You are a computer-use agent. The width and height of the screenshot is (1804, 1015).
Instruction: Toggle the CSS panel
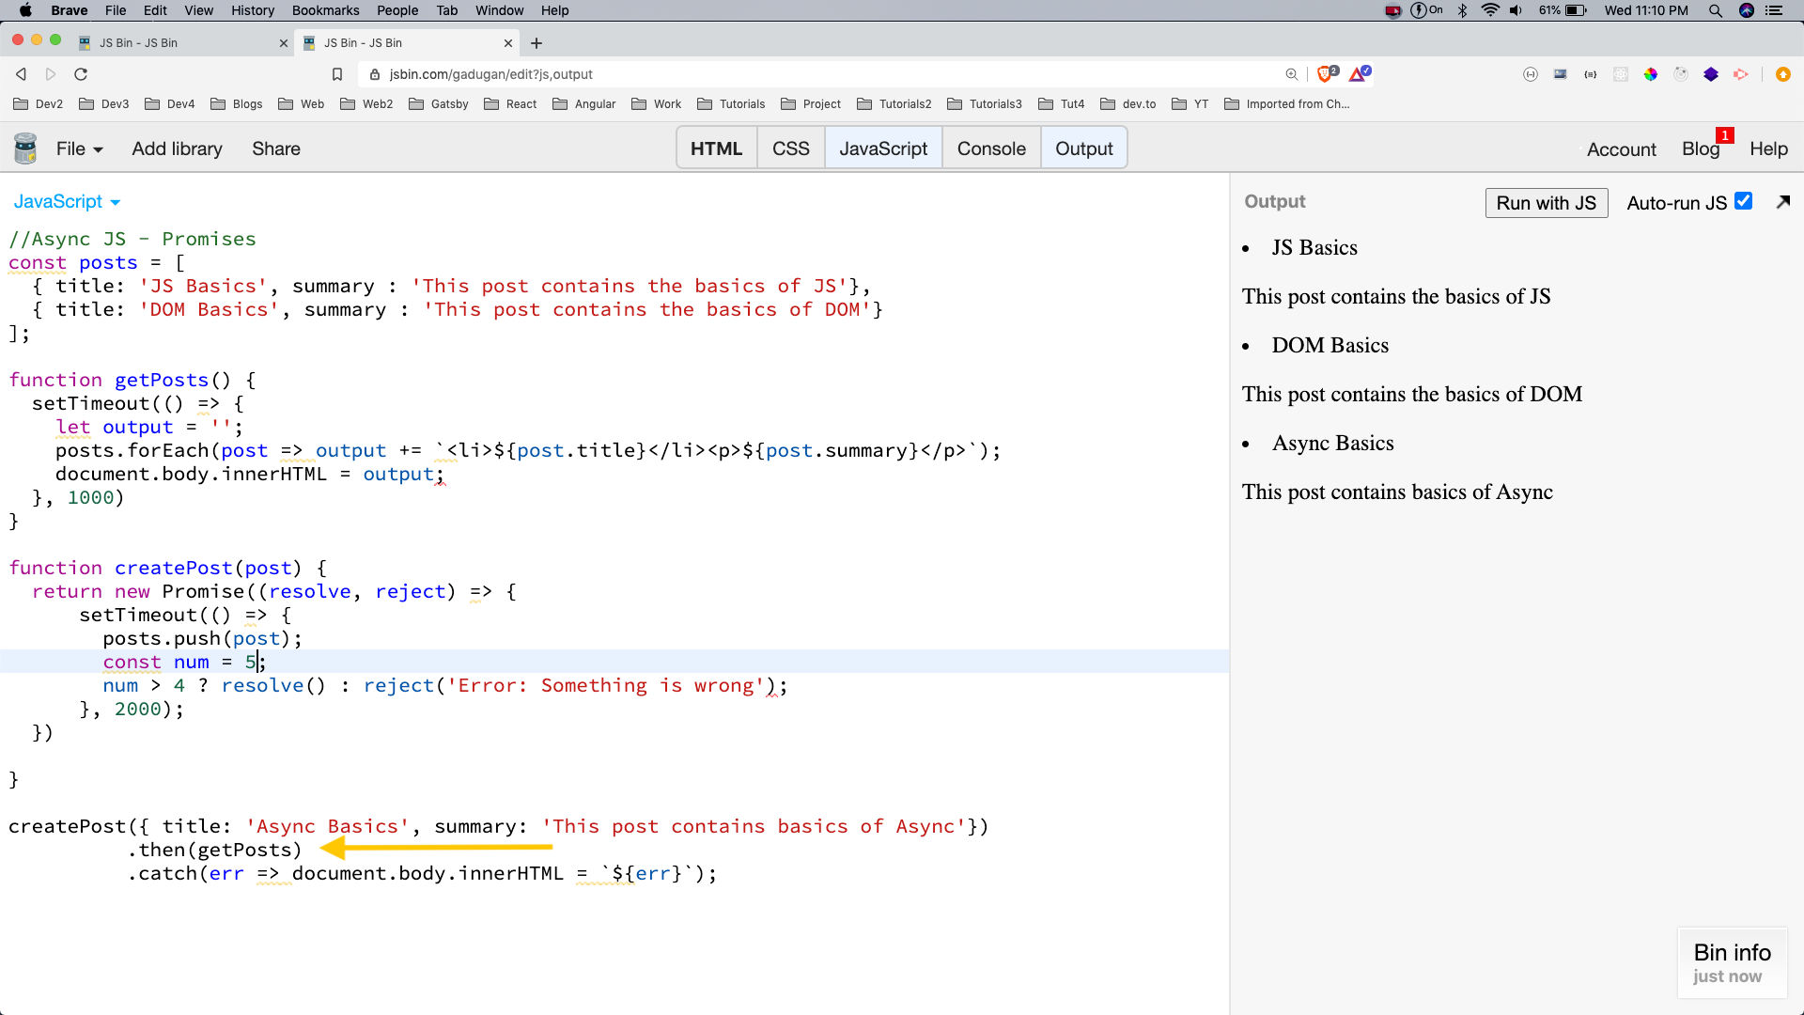tap(790, 148)
